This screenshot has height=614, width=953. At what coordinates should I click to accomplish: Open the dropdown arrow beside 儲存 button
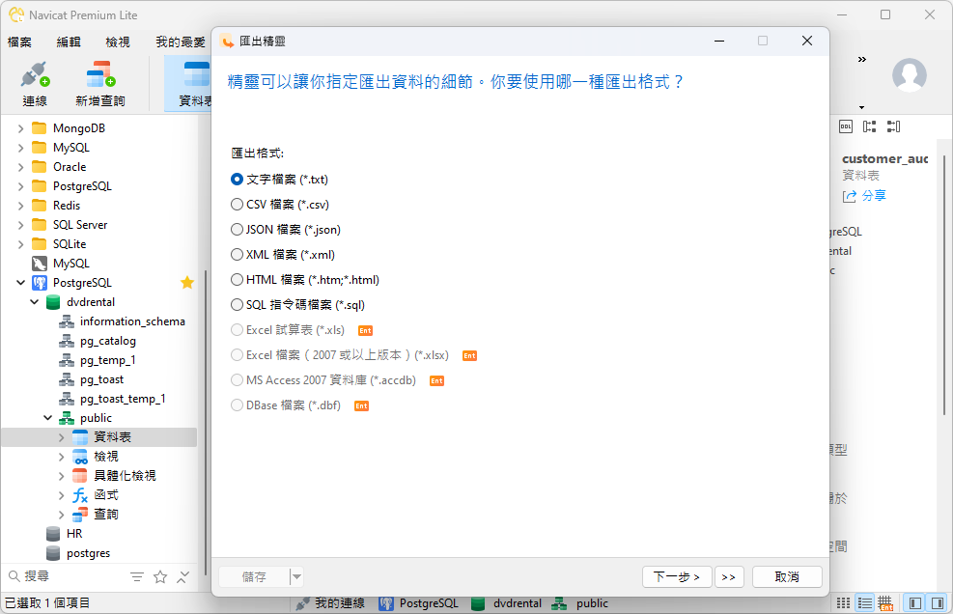point(296,576)
